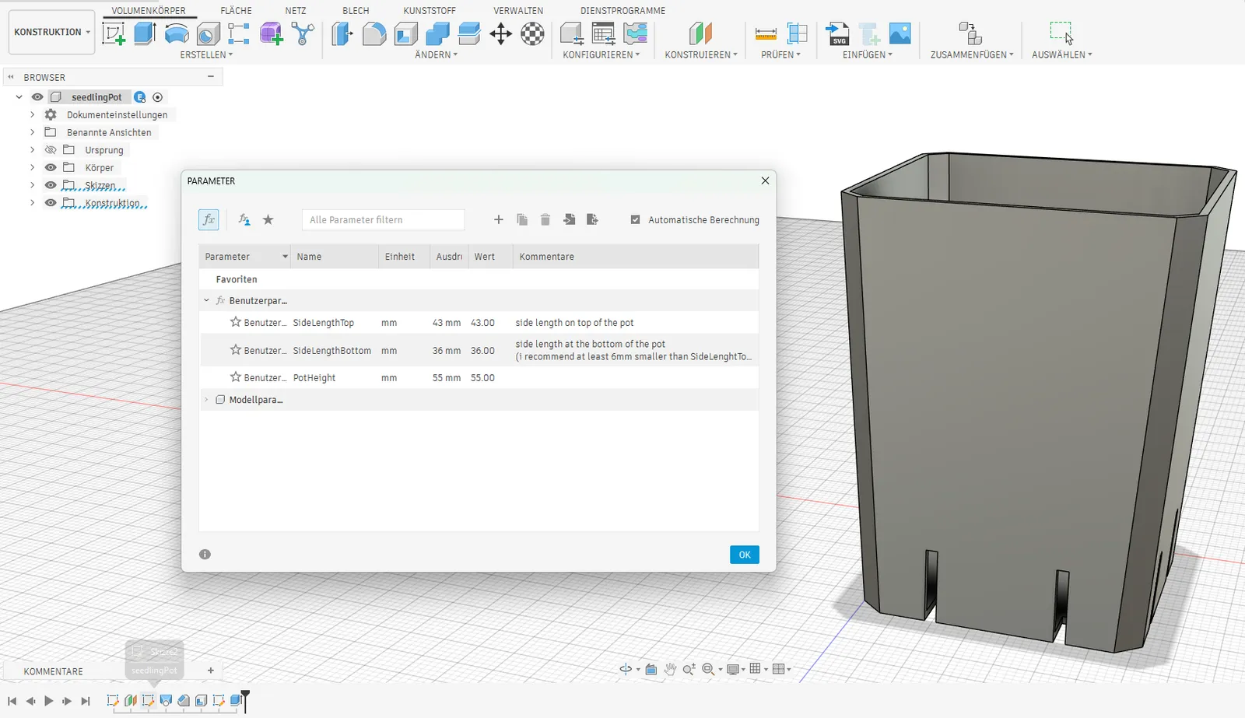The height and width of the screenshot is (718, 1245).
Task: Click the SideLengthTop expression 43 mm
Action: click(x=447, y=323)
